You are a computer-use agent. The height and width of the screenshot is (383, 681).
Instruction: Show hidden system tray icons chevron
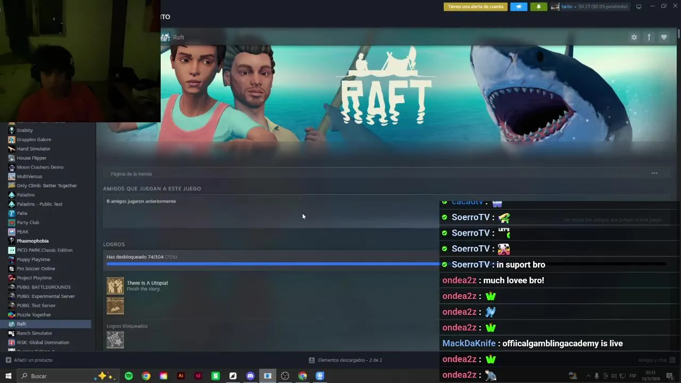click(588, 376)
